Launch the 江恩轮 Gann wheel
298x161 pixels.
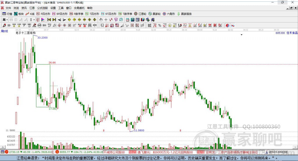(x=140, y=14)
